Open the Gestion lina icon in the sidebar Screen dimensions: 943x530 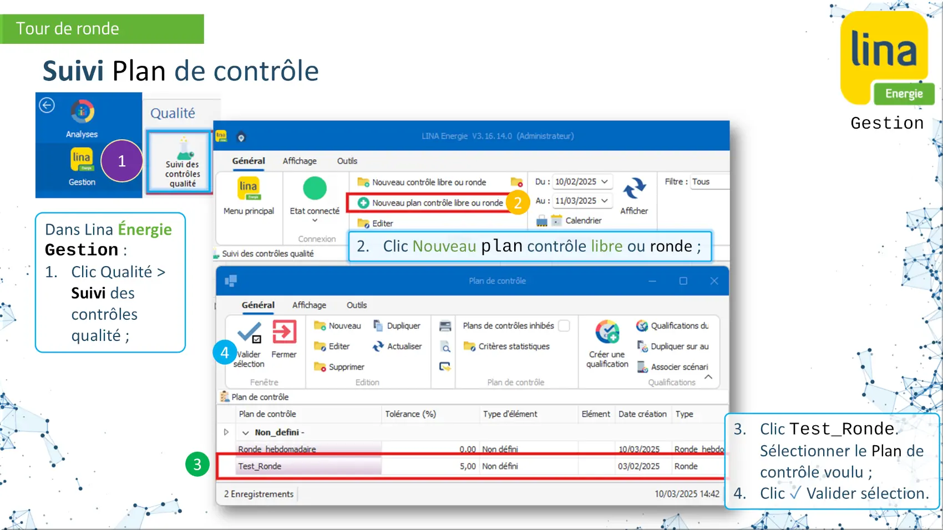82,160
